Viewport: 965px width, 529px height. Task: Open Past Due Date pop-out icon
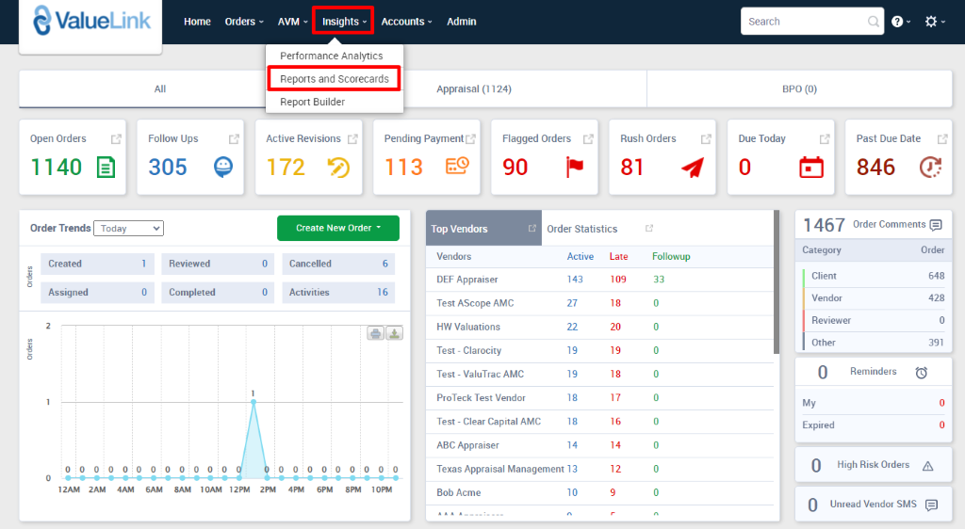[x=942, y=139]
